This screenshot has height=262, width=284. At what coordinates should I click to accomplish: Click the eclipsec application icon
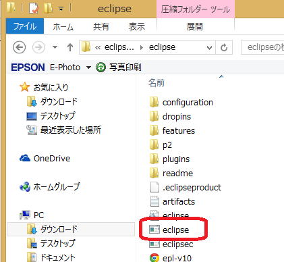tap(154, 244)
